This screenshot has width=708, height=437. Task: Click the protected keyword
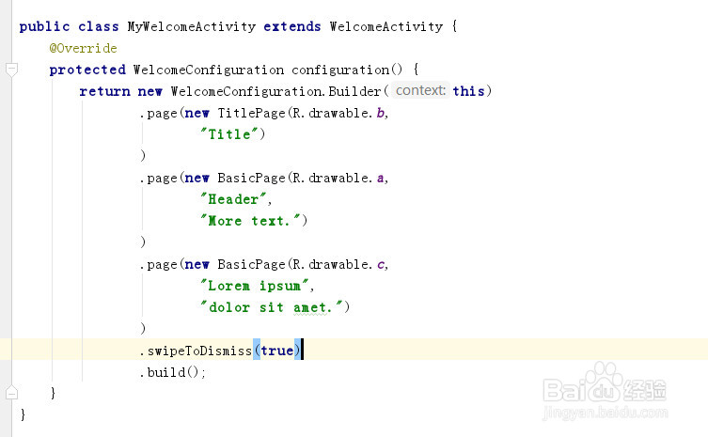pyautogui.click(x=87, y=70)
